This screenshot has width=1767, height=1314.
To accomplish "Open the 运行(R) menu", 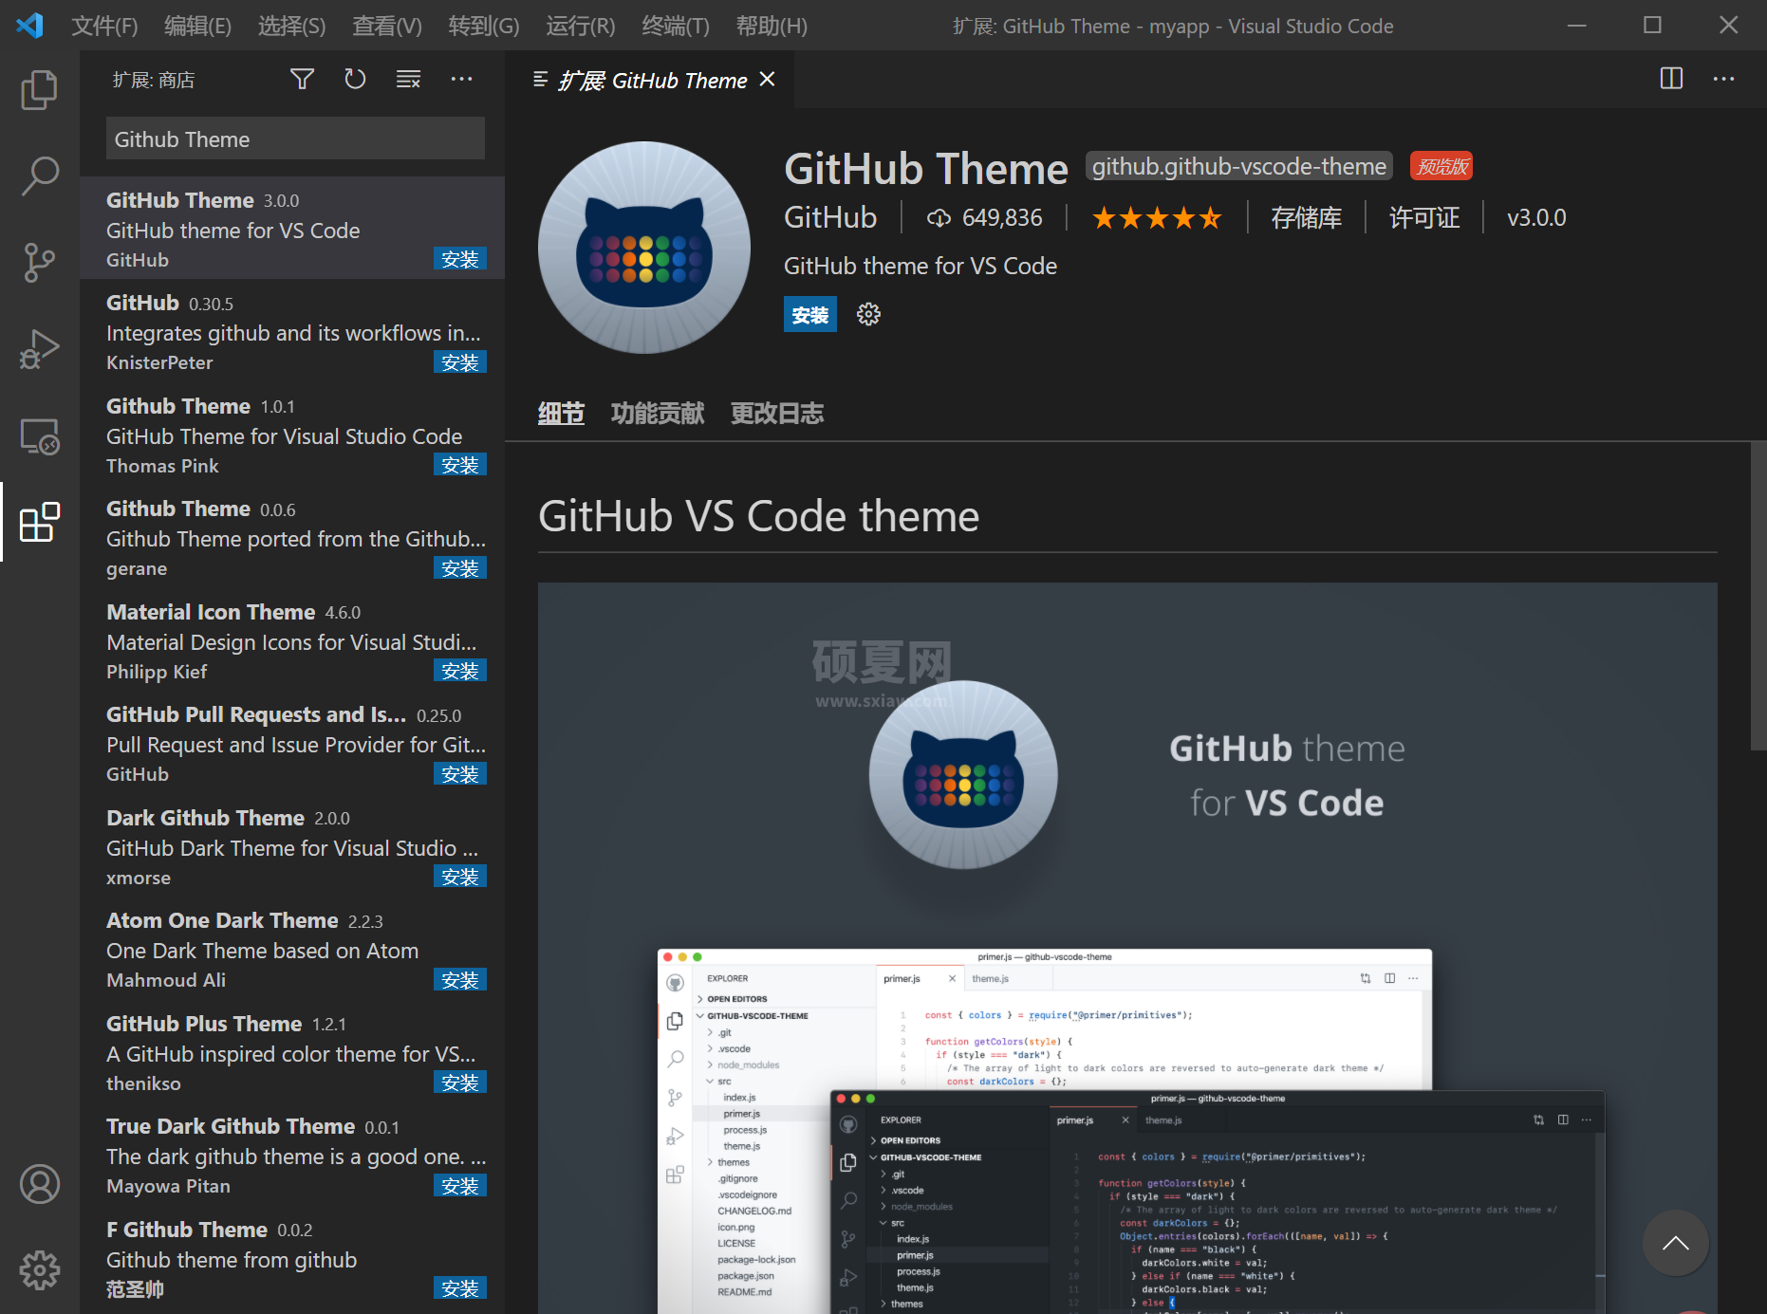I will tap(581, 26).
